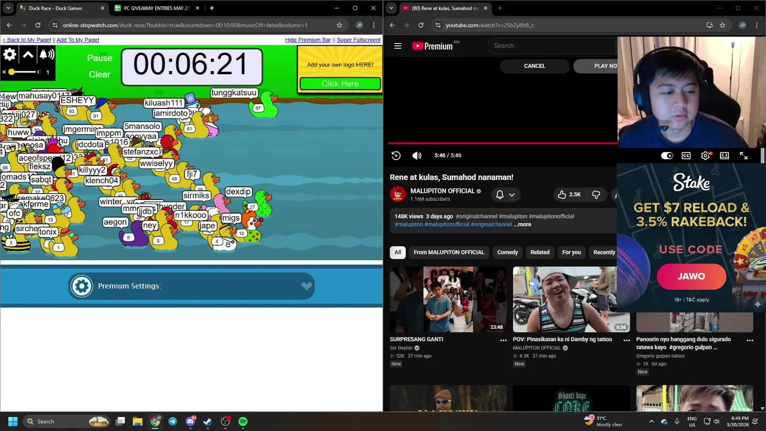This screenshot has height=431, width=766.
Task: Click the upward chevron icon beside the gear
Action: (x=28, y=54)
